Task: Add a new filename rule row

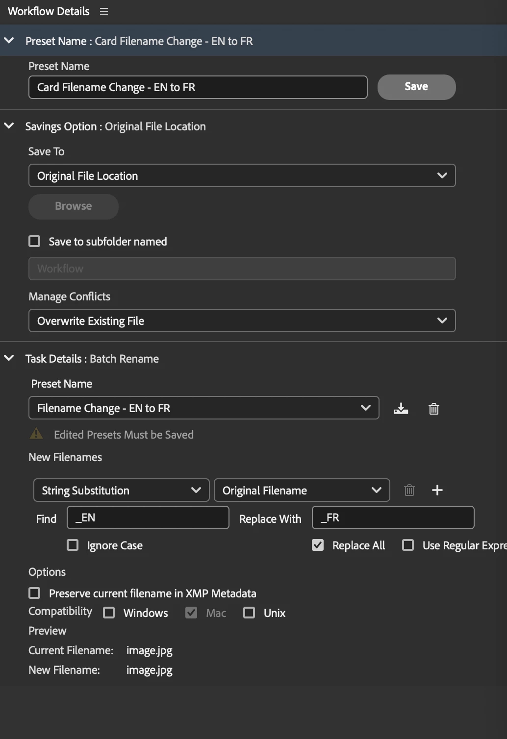Action: click(x=437, y=490)
